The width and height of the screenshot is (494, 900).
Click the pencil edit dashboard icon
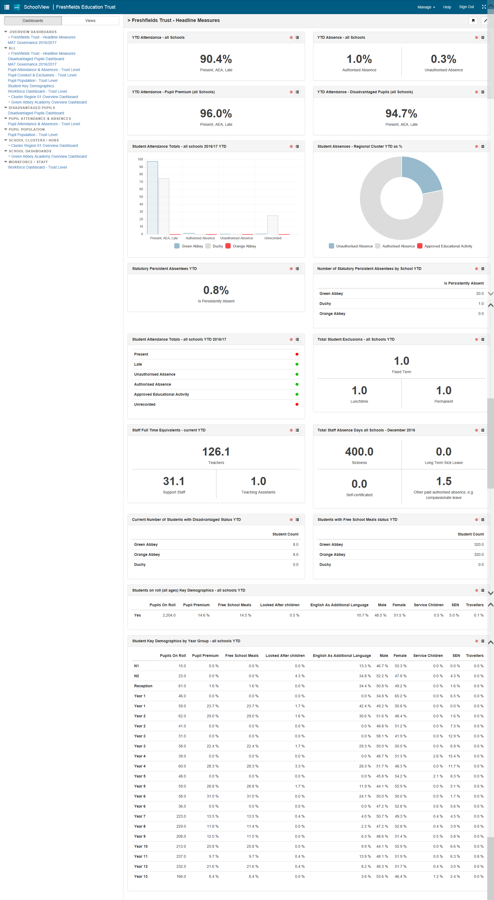(485, 21)
